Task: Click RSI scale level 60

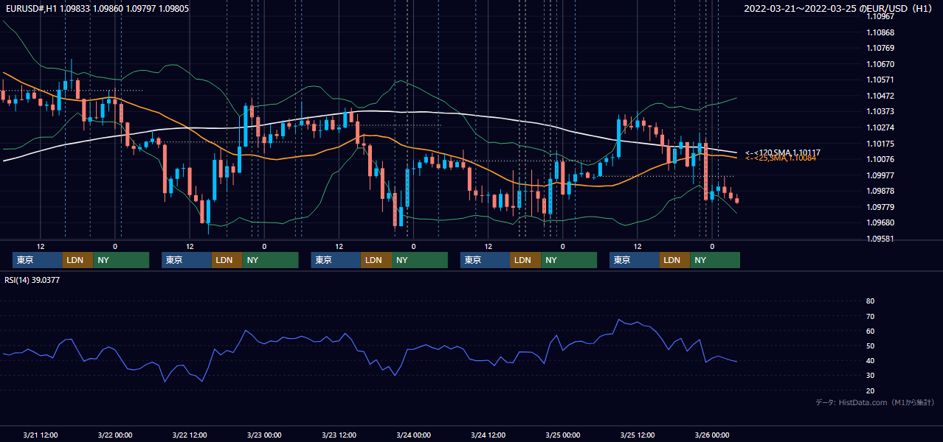Action: point(870,331)
